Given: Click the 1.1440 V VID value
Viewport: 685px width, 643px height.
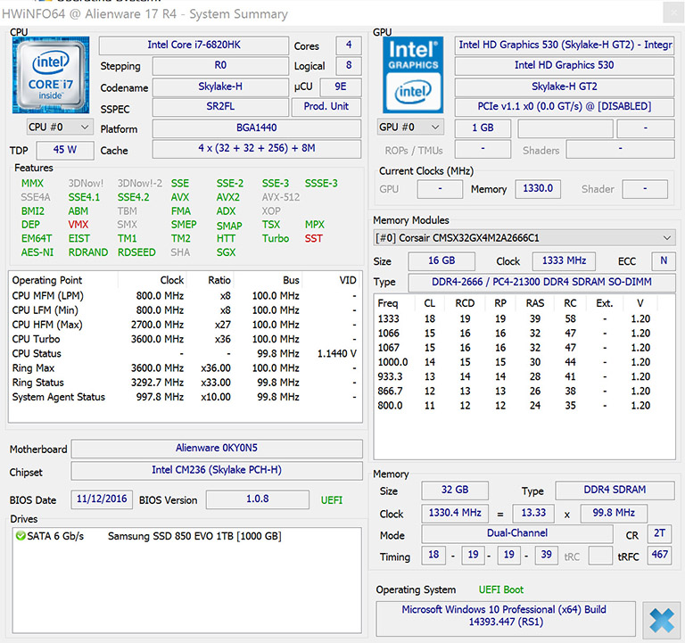Looking at the screenshot, I should click(x=337, y=354).
